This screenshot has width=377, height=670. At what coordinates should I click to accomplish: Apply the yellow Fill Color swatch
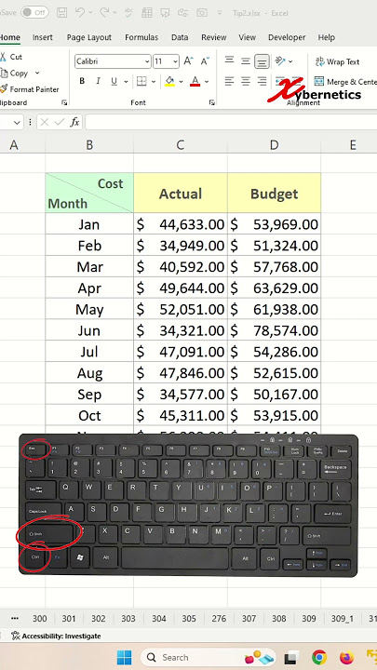[169, 81]
